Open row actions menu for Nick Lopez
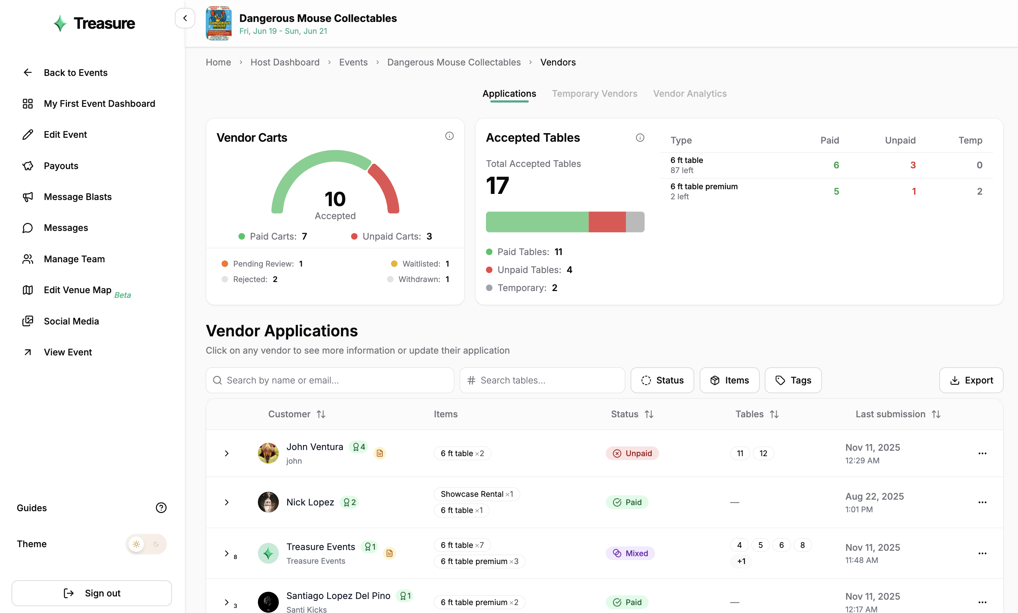The height and width of the screenshot is (613, 1018). [x=982, y=502]
